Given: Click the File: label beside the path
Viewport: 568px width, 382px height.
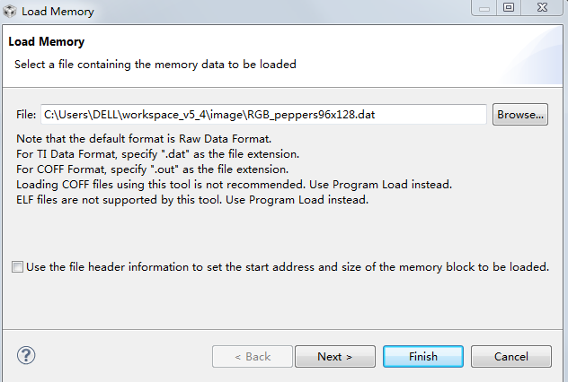Looking at the screenshot, I should [x=26, y=115].
